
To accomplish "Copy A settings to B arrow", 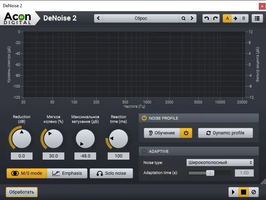I will 236,18.
